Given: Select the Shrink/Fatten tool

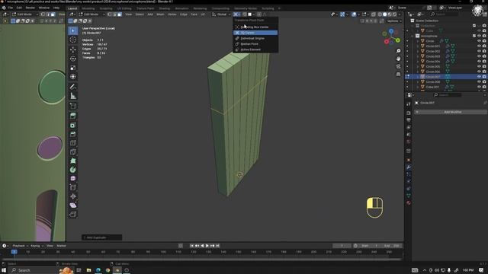Looking at the screenshot, I should 73,196.
